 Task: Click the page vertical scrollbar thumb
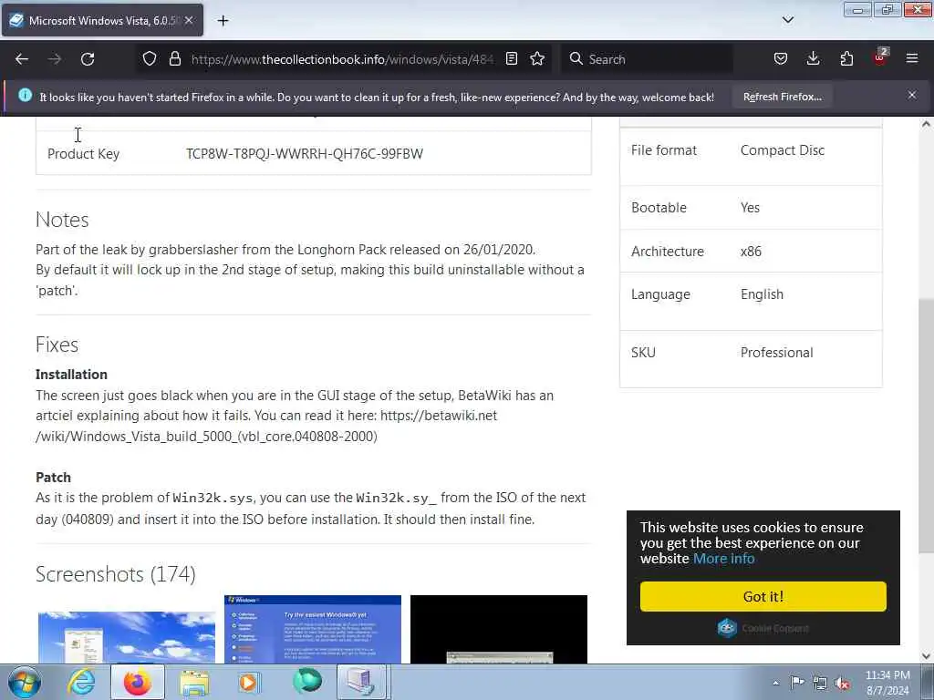click(x=925, y=426)
